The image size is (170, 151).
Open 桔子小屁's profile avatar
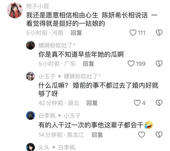pyautogui.click(x=15, y=10)
